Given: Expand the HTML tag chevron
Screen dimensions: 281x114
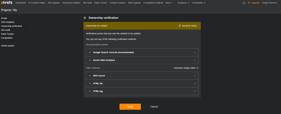Looking at the screenshot, I should point(195,91).
